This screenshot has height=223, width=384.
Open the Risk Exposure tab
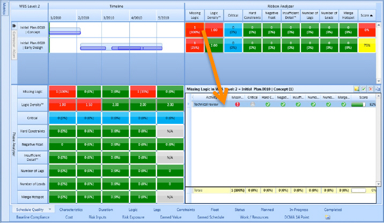click(x=134, y=217)
